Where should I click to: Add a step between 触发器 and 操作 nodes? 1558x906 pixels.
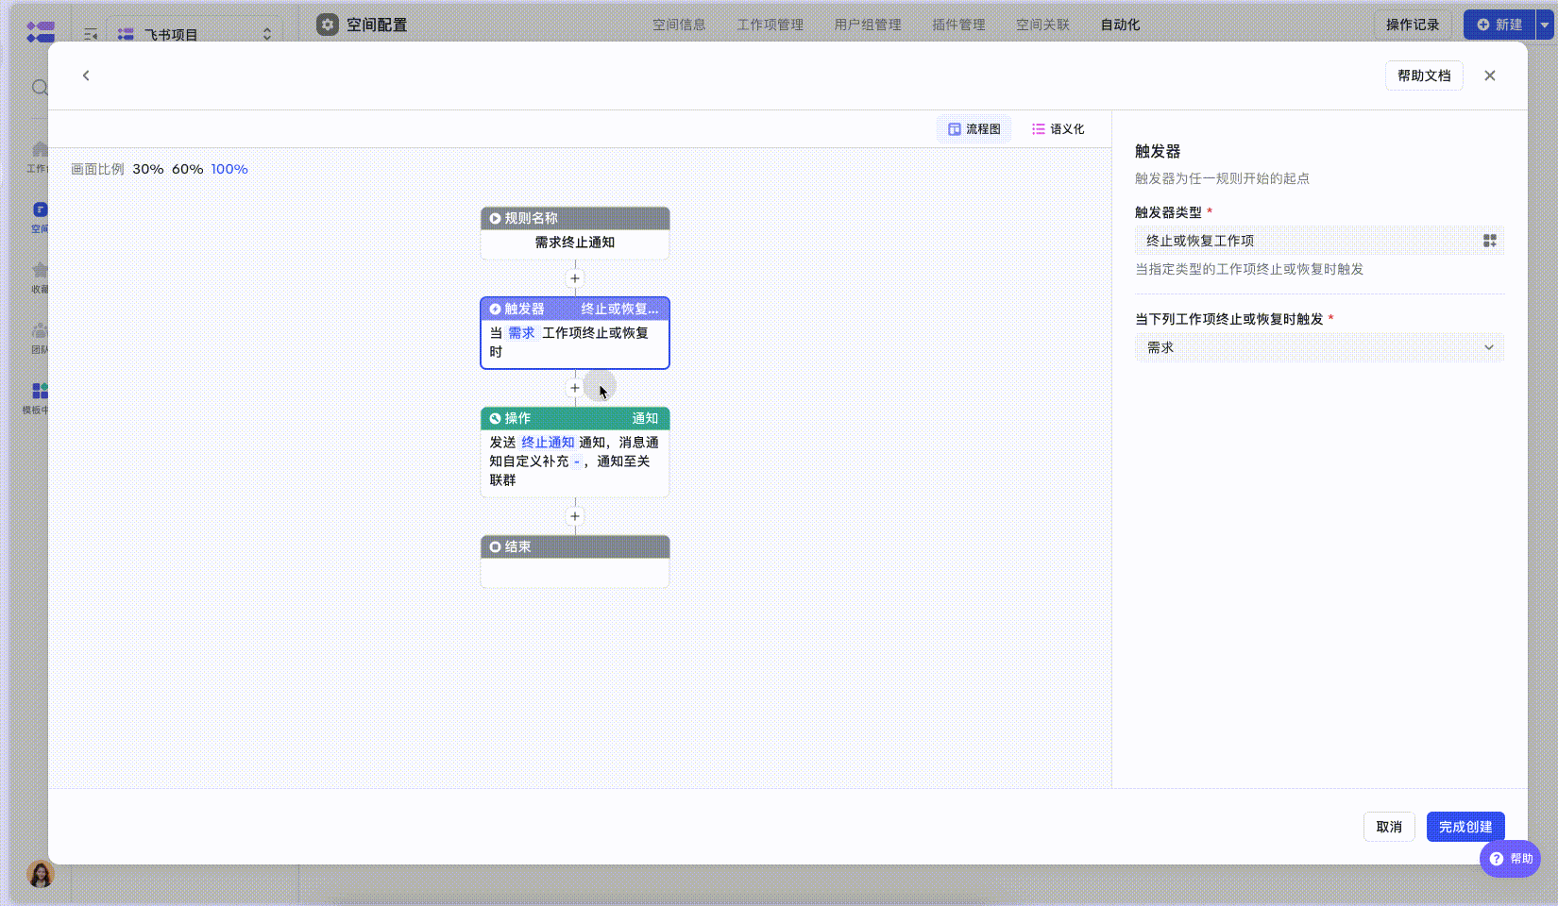[575, 388]
